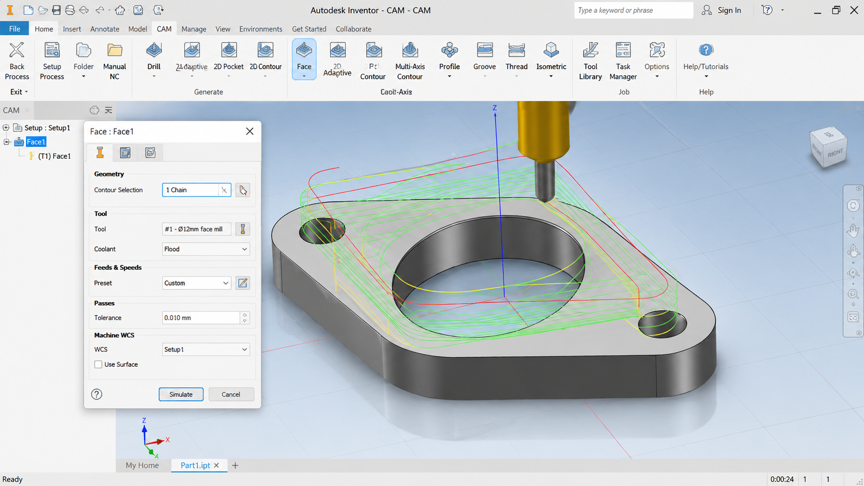This screenshot has width=864, height=486.
Task: Switch to the Environments ribbon tab
Action: 260,29
